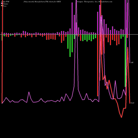Image resolution: width=138 pixels, height=138 pixels.
Task: Click the Price legend swatch
Action: [2, 6]
